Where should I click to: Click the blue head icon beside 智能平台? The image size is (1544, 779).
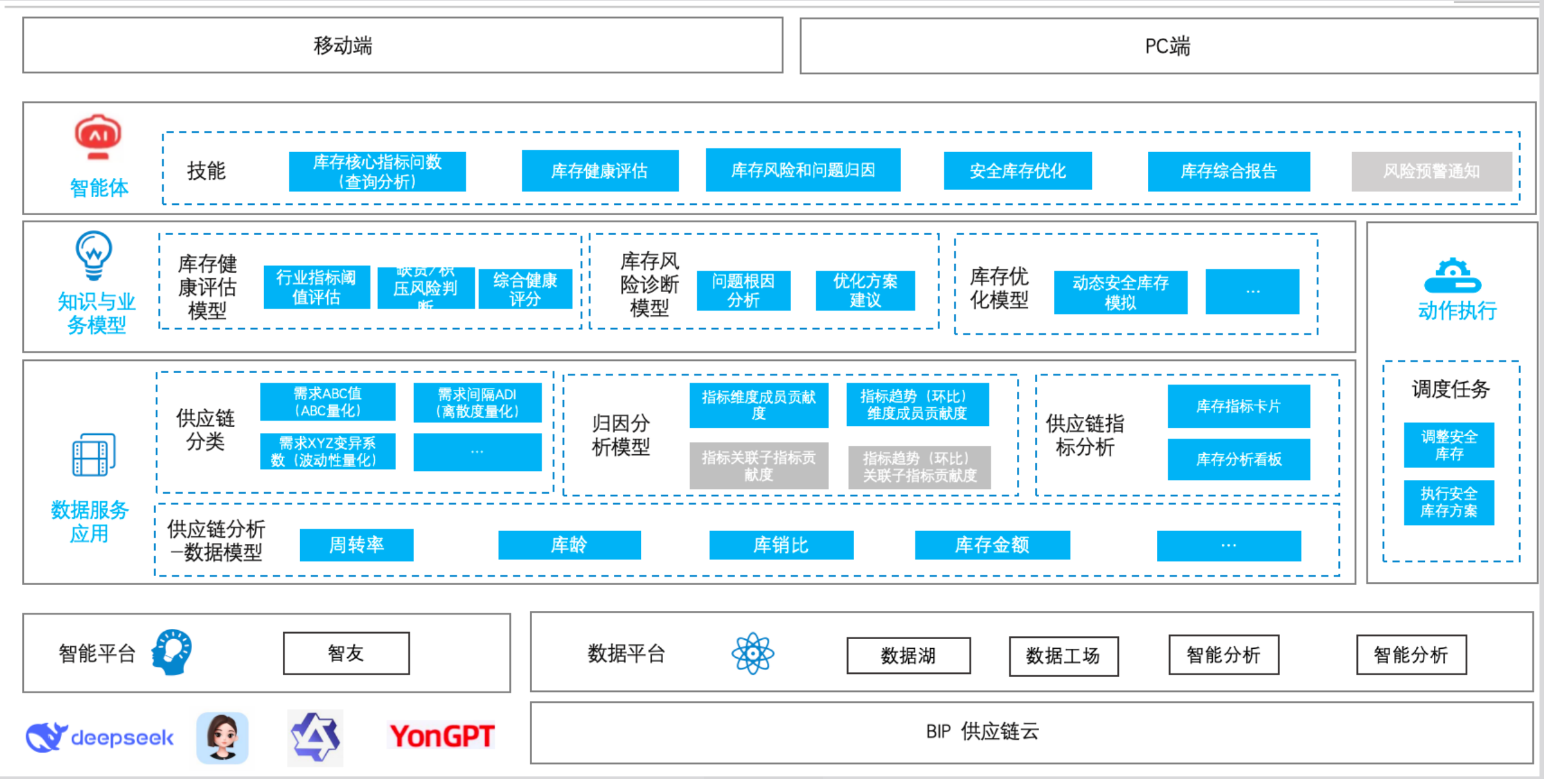tap(172, 652)
